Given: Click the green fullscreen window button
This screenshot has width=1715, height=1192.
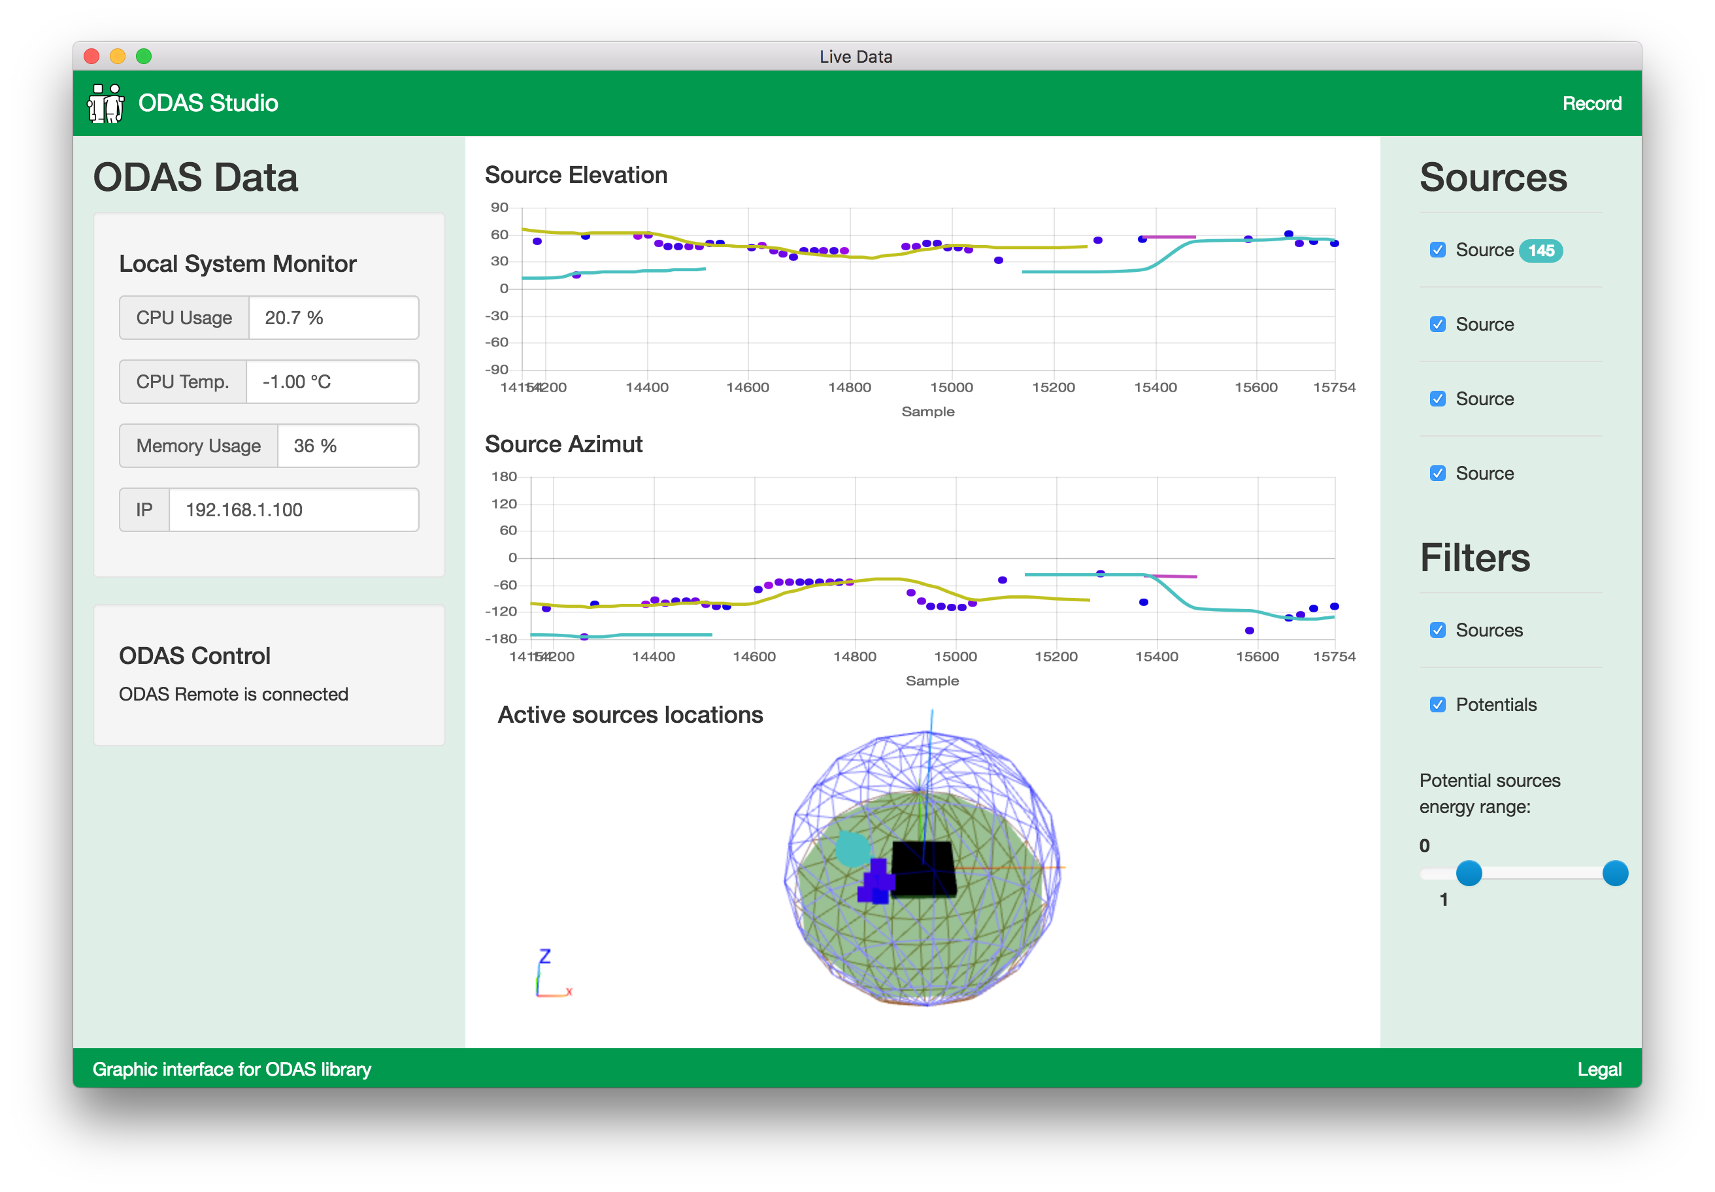Looking at the screenshot, I should (144, 57).
